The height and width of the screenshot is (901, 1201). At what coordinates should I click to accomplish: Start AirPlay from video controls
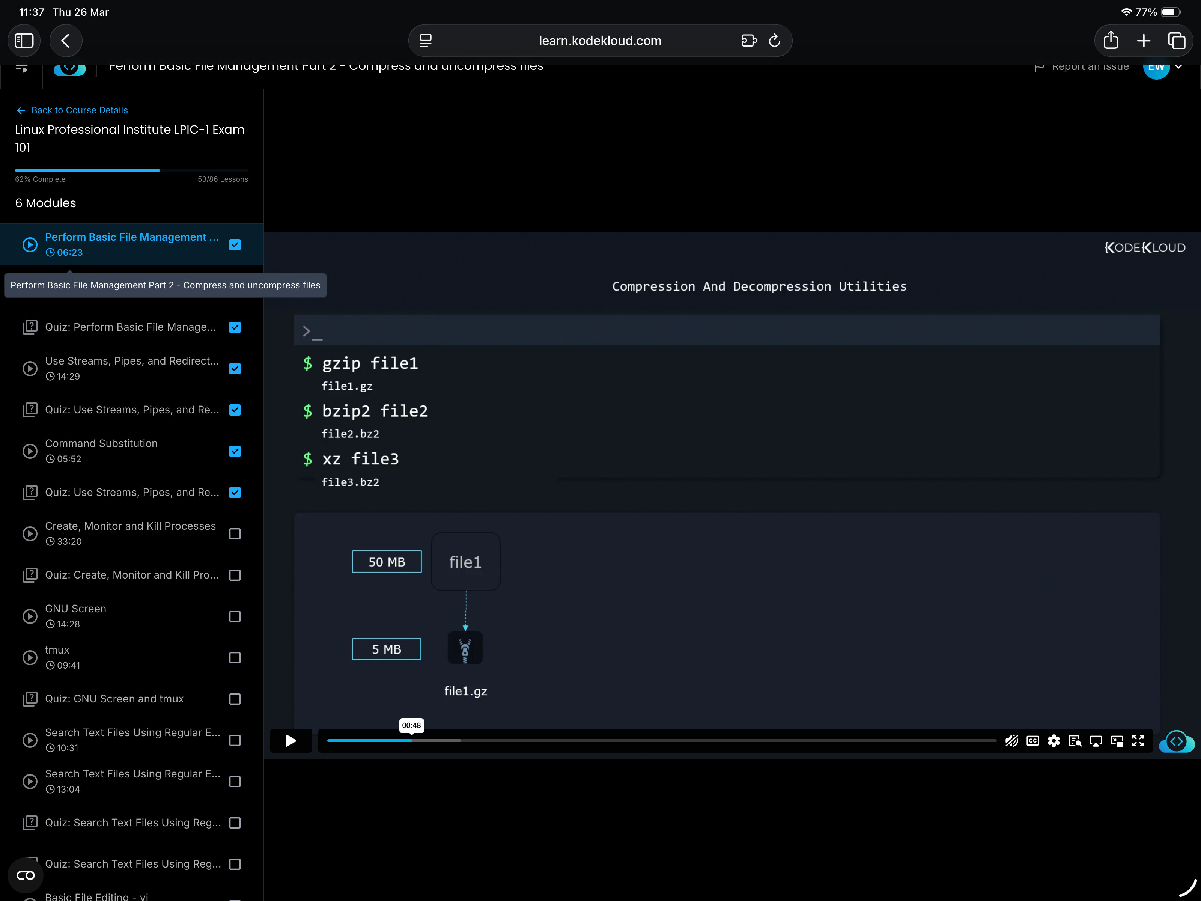(x=1096, y=741)
